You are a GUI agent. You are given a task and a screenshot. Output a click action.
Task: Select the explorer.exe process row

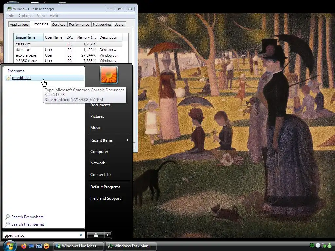(68, 55)
